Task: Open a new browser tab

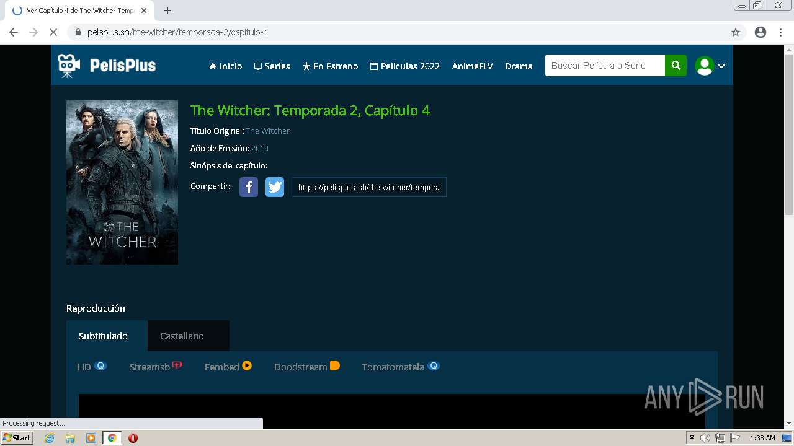Action: point(167,11)
